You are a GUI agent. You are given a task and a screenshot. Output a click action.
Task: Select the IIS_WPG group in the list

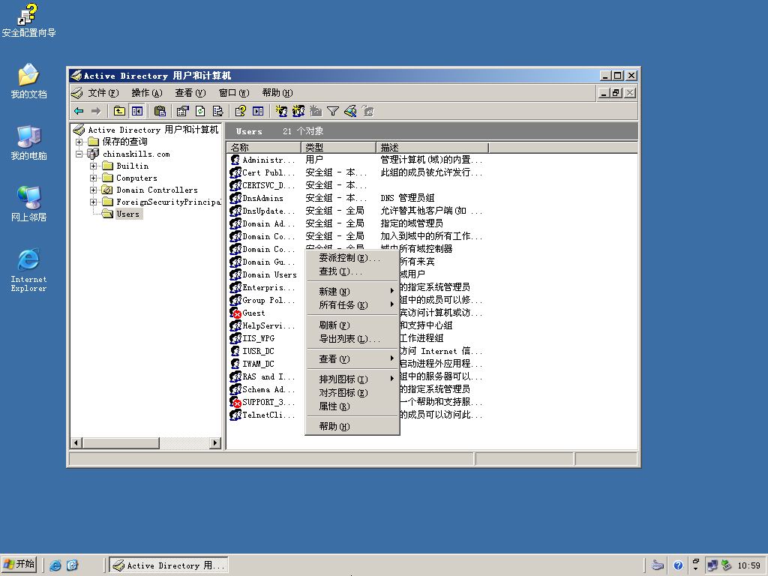coord(253,338)
